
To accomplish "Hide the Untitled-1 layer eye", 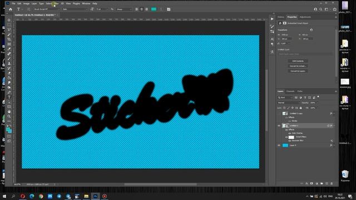I will click(279, 126).
